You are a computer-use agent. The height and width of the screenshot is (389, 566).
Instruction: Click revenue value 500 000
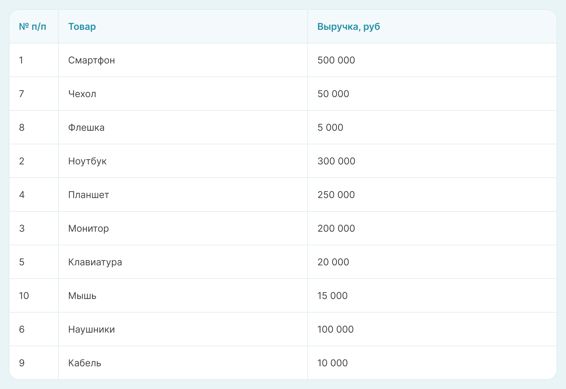336,60
